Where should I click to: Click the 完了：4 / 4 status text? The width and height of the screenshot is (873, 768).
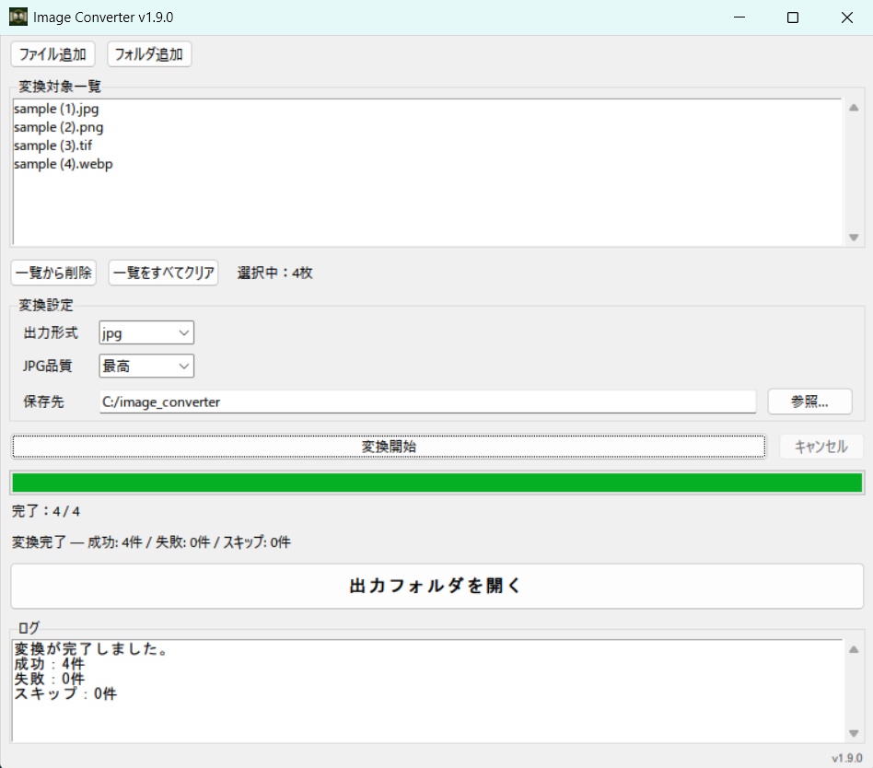tap(46, 511)
